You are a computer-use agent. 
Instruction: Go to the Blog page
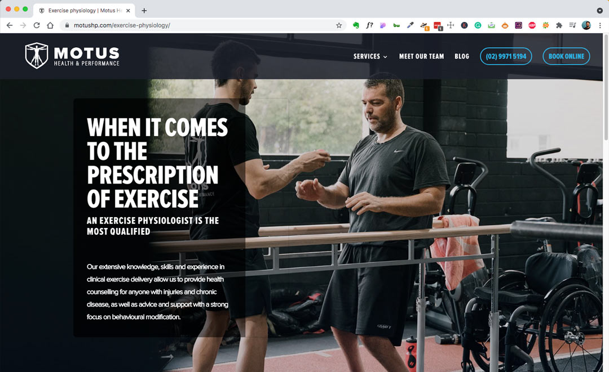[462, 56]
